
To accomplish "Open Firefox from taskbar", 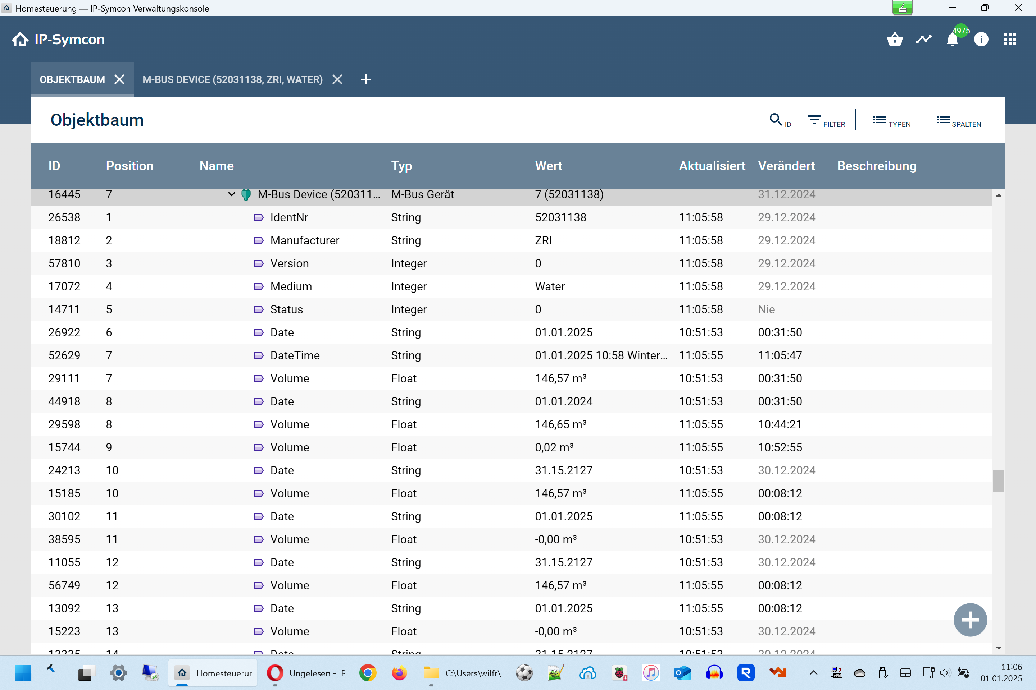I will 399,673.
